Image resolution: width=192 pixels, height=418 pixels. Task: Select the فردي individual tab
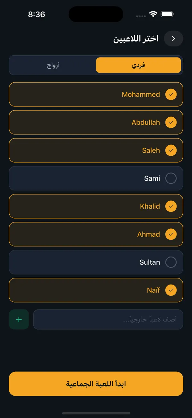coord(138,65)
